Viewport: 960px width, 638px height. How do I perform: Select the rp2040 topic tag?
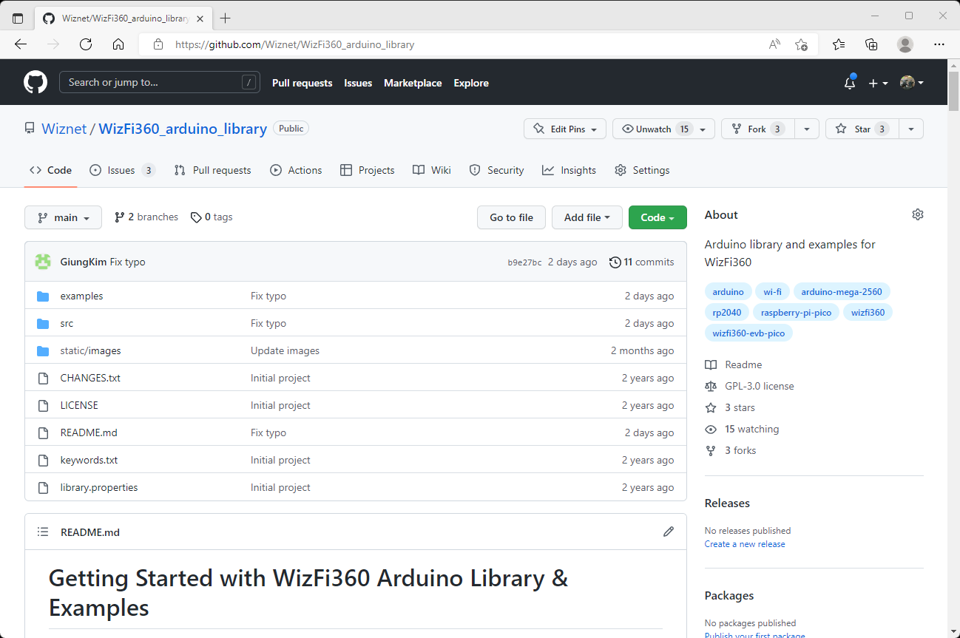[x=727, y=312]
